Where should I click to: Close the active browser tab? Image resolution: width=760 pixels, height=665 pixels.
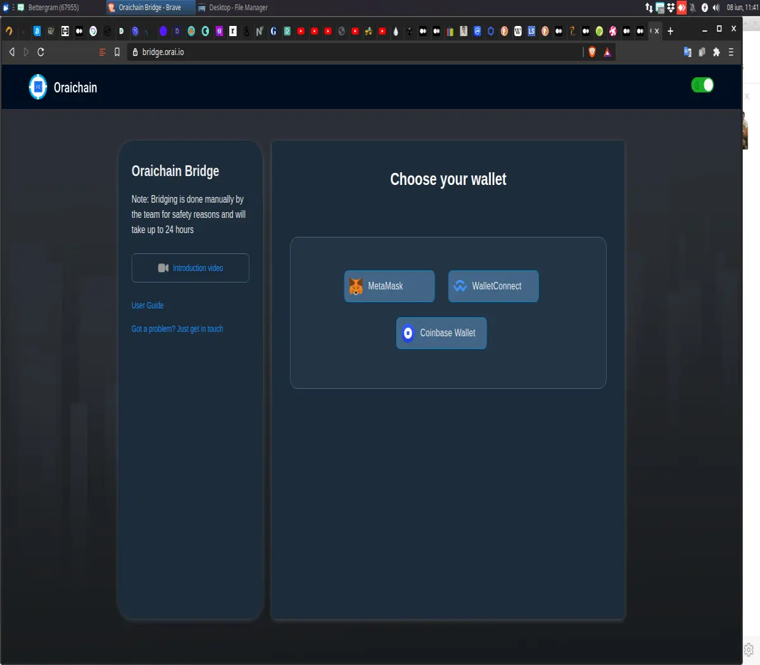[657, 31]
